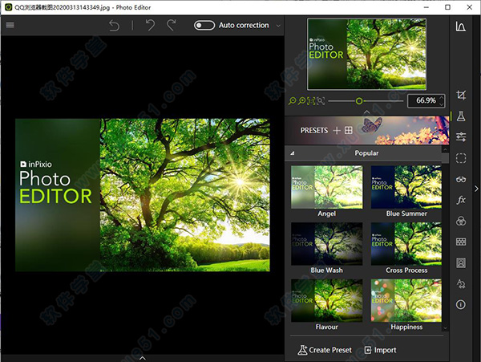The image size is (481, 362).
Task: Click the zoom out magnifier icon
Action: [293, 101]
